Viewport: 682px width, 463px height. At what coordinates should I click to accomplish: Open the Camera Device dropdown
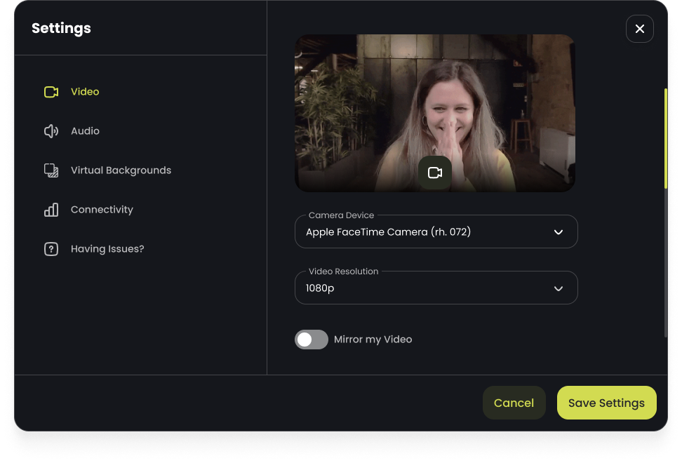[436, 231]
